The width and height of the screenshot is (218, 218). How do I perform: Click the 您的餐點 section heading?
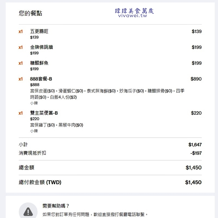[x=31, y=13]
